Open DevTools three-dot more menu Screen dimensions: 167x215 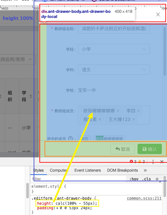[x=153, y=162]
